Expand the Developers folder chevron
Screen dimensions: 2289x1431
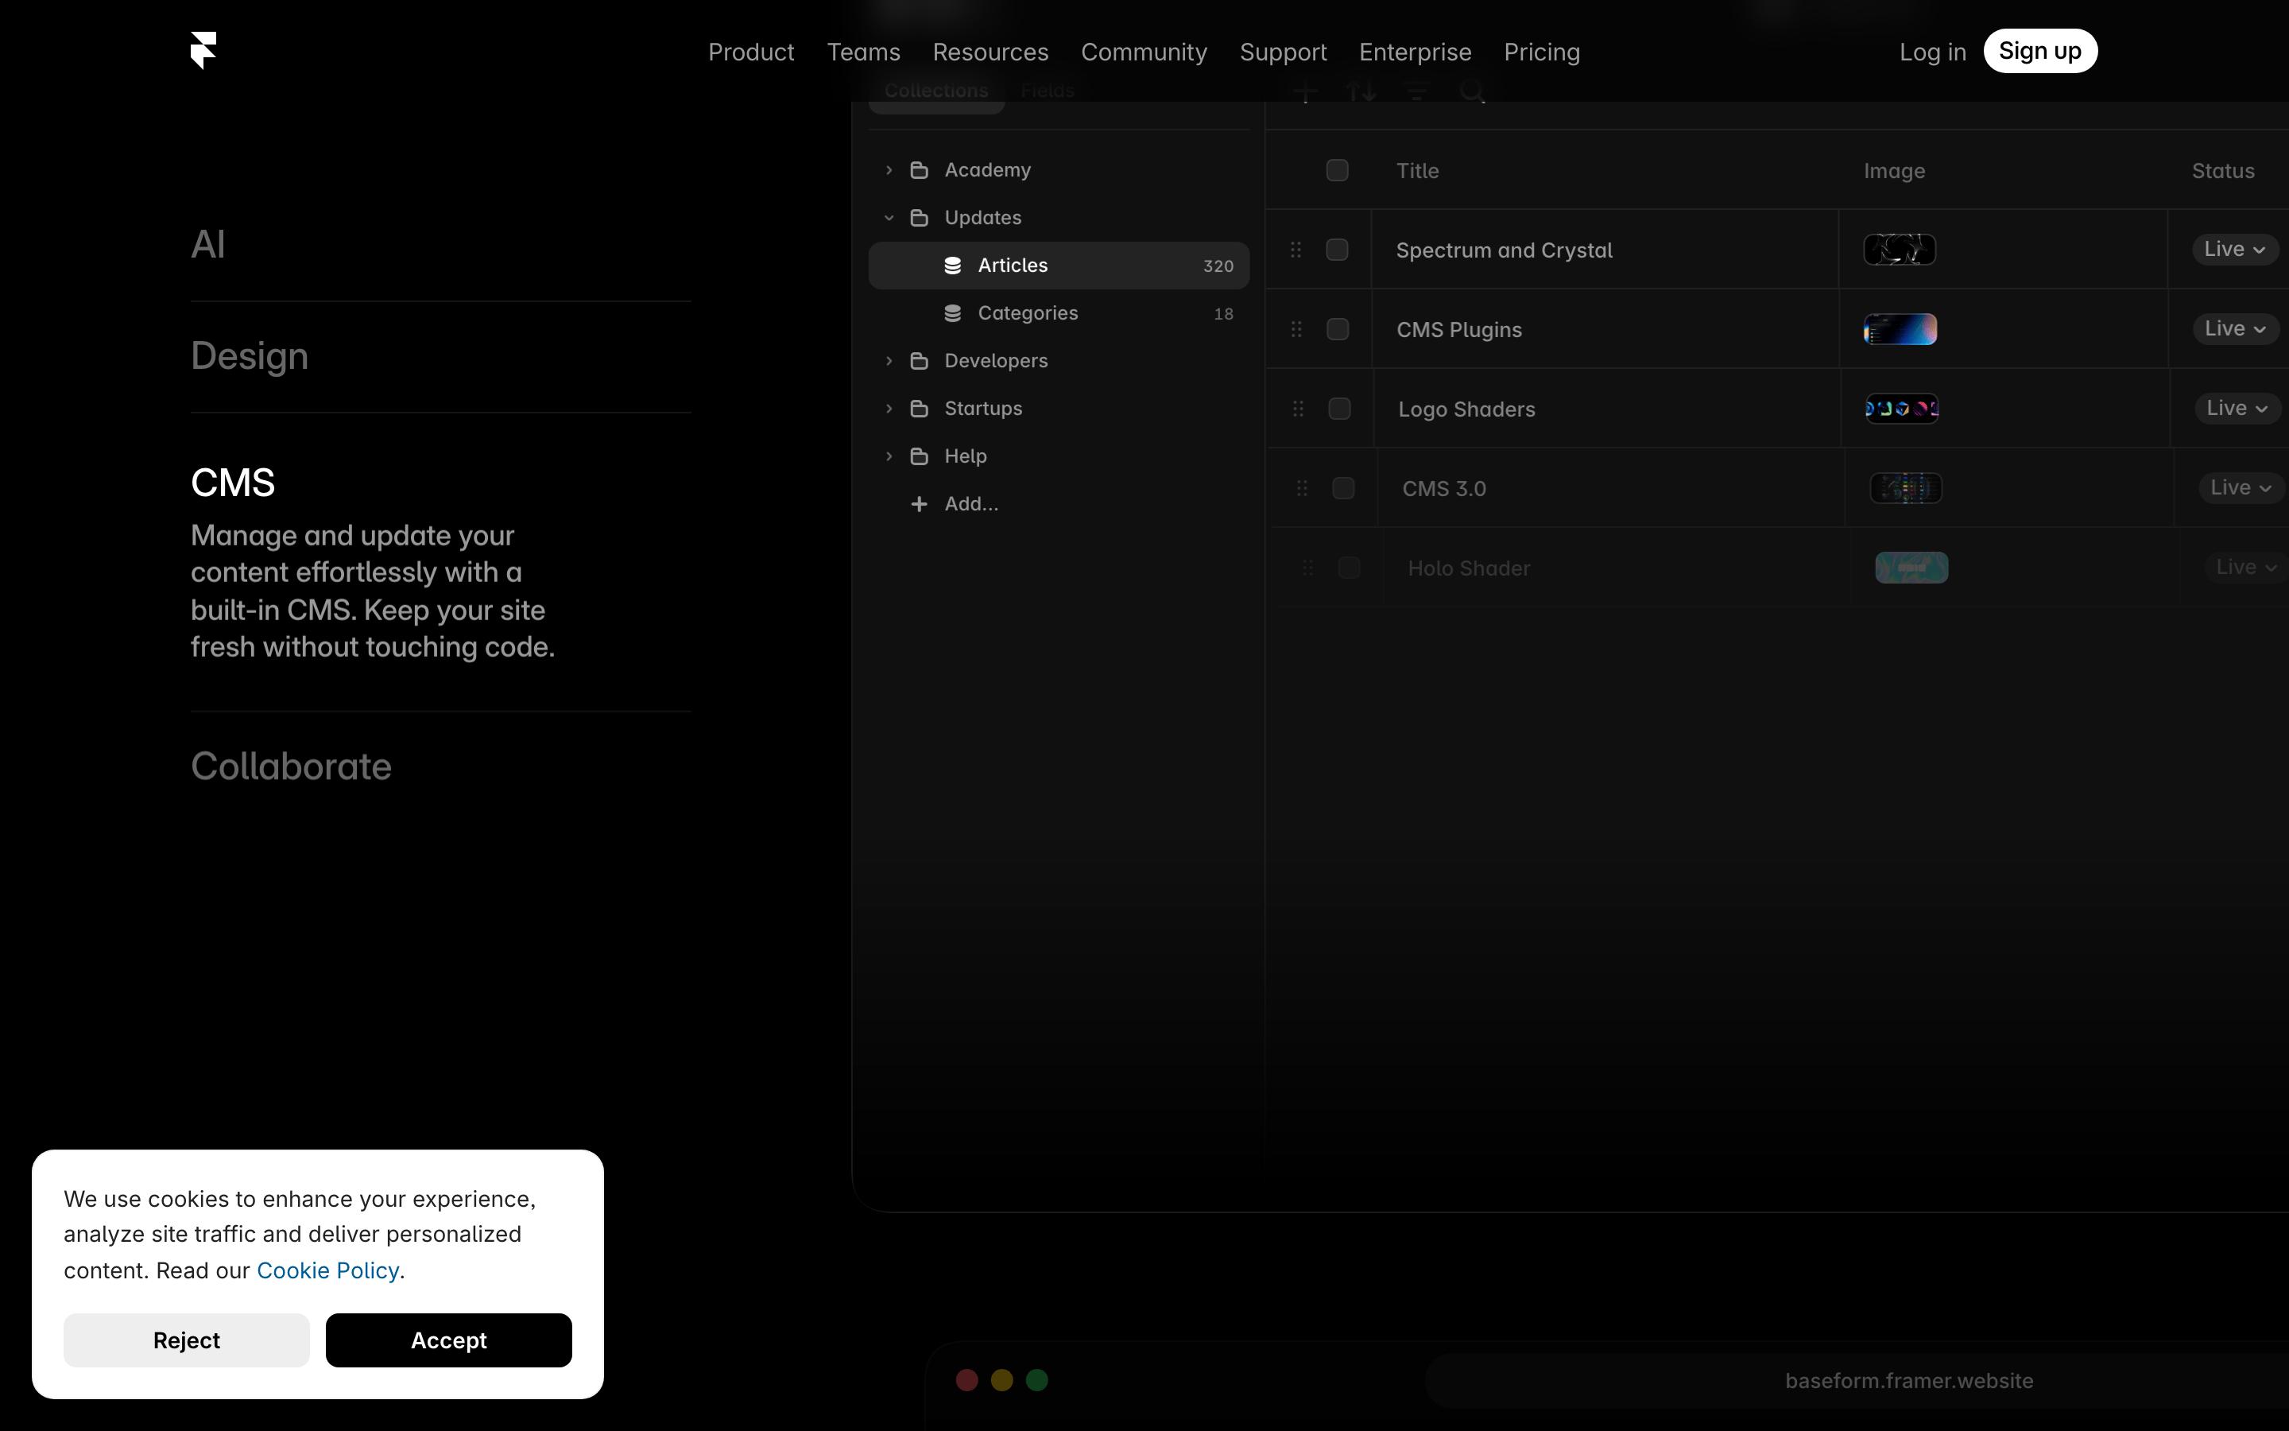click(889, 361)
